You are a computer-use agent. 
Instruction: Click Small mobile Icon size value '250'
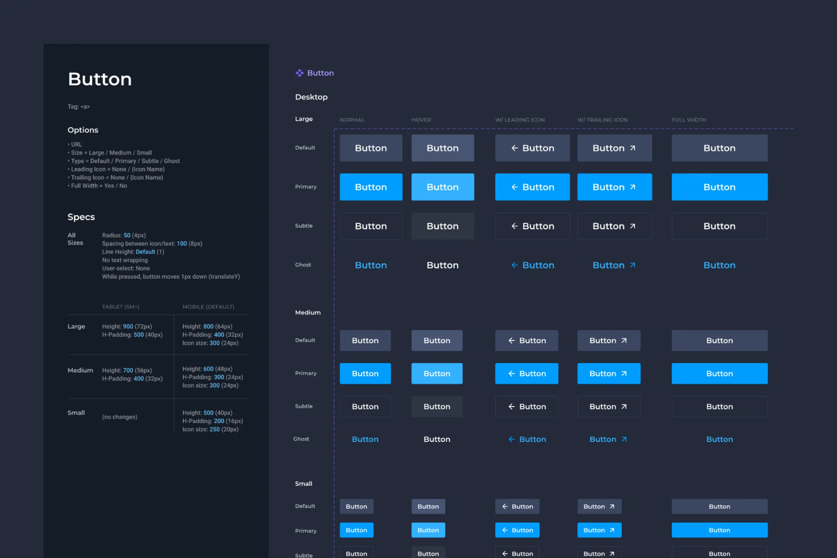pyautogui.click(x=215, y=429)
